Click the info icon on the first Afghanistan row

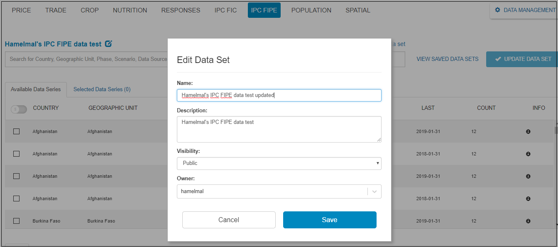click(x=528, y=131)
